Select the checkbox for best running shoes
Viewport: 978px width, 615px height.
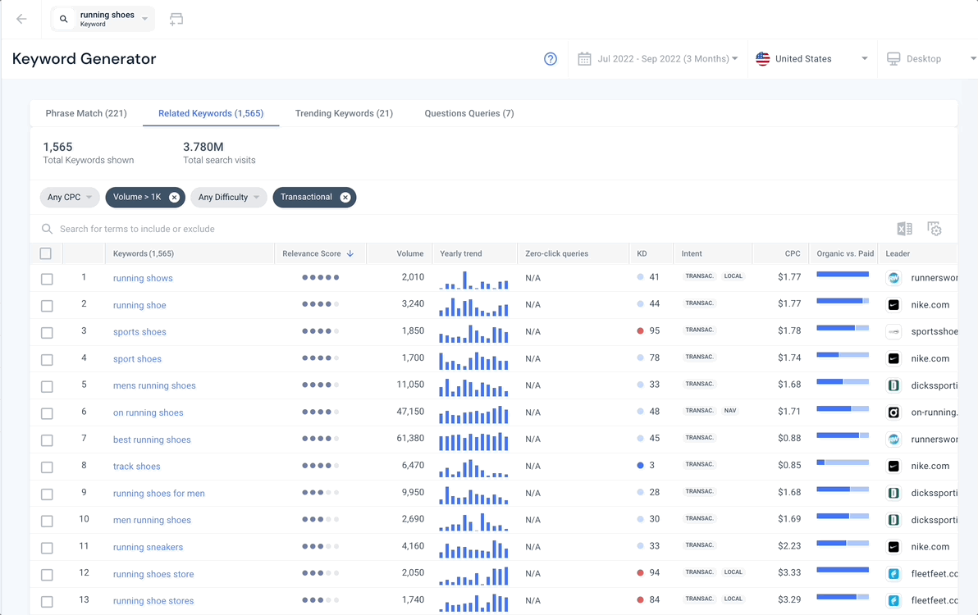pyautogui.click(x=47, y=440)
